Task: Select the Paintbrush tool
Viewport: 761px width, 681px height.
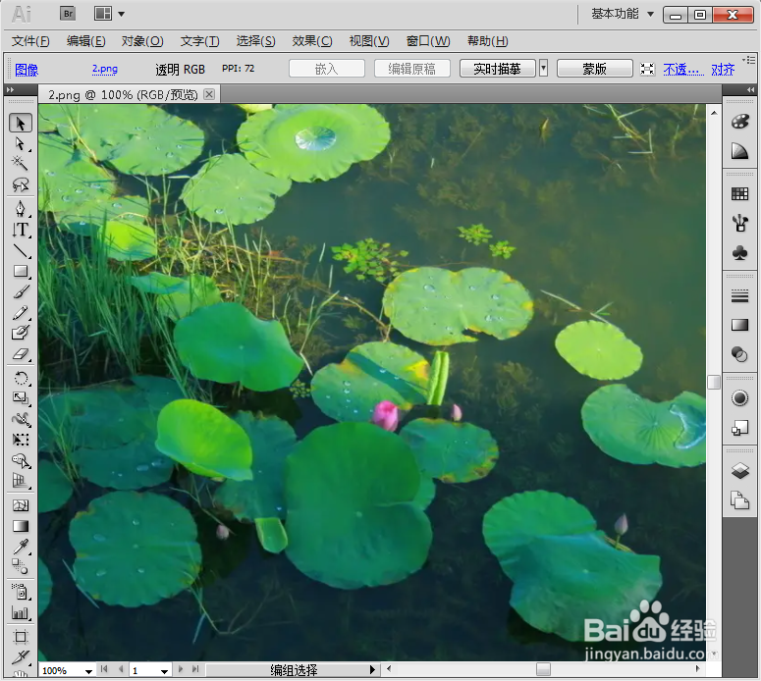Action: point(20,292)
